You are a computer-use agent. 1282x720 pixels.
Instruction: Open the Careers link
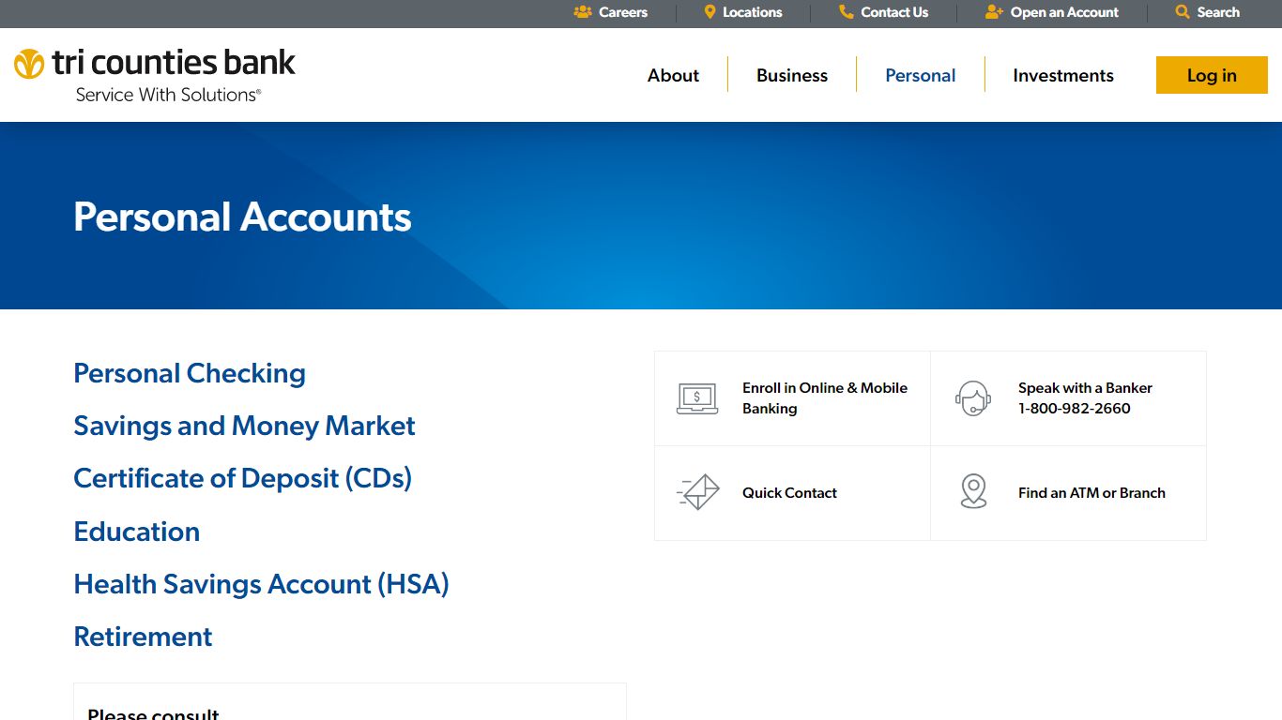coord(623,12)
